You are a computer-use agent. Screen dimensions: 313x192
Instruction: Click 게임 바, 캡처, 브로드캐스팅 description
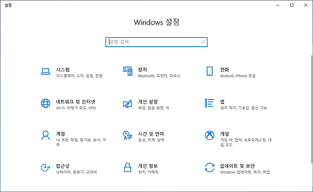pos(246,142)
